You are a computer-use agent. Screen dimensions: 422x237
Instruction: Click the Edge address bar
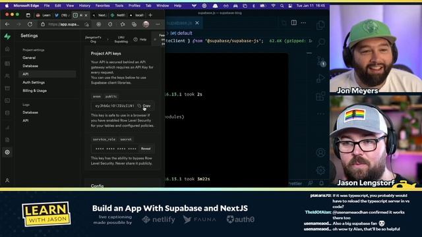pyautogui.click(x=64, y=24)
